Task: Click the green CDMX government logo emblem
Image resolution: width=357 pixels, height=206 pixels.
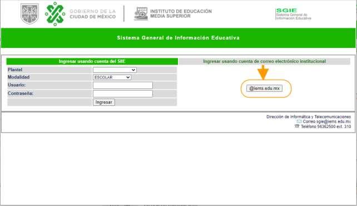Action: click(55, 14)
